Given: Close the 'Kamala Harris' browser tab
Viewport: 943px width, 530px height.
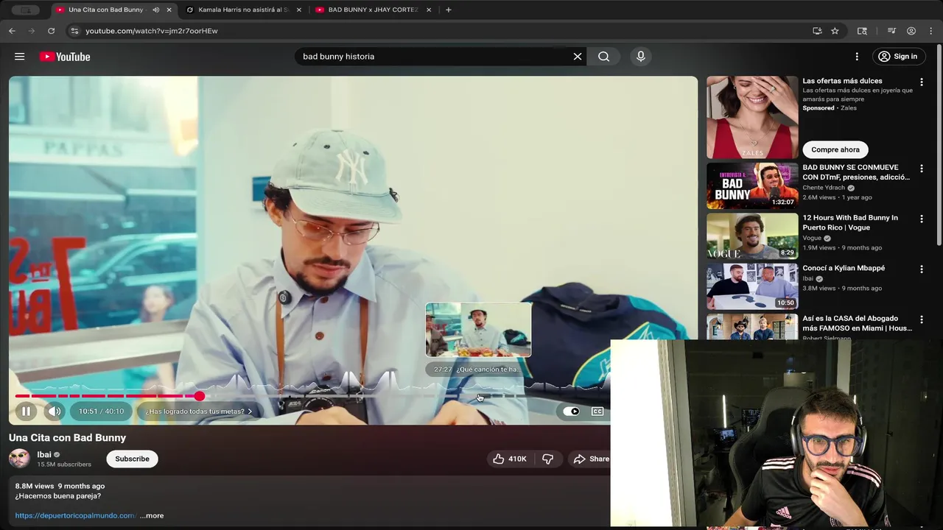Looking at the screenshot, I should click(300, 10).
